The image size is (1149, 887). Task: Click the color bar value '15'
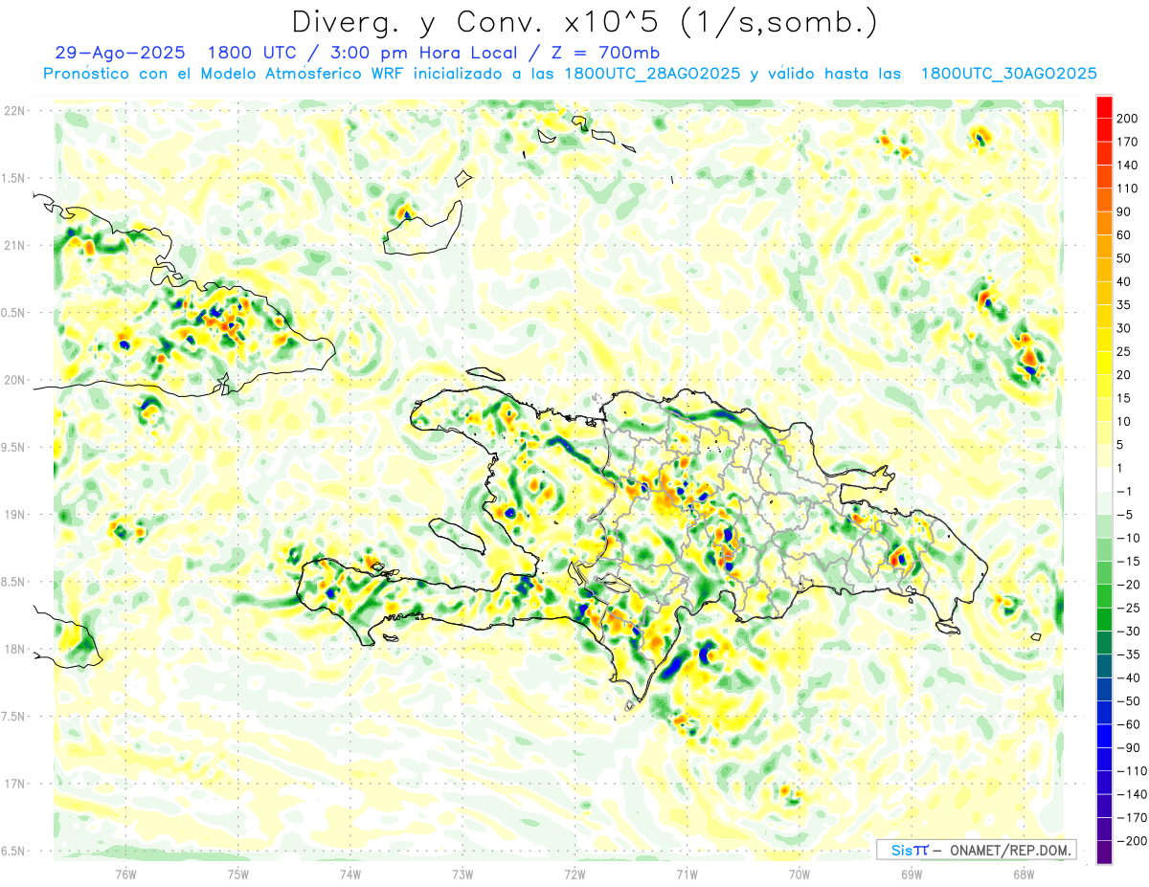click(x=1124, y=398)
